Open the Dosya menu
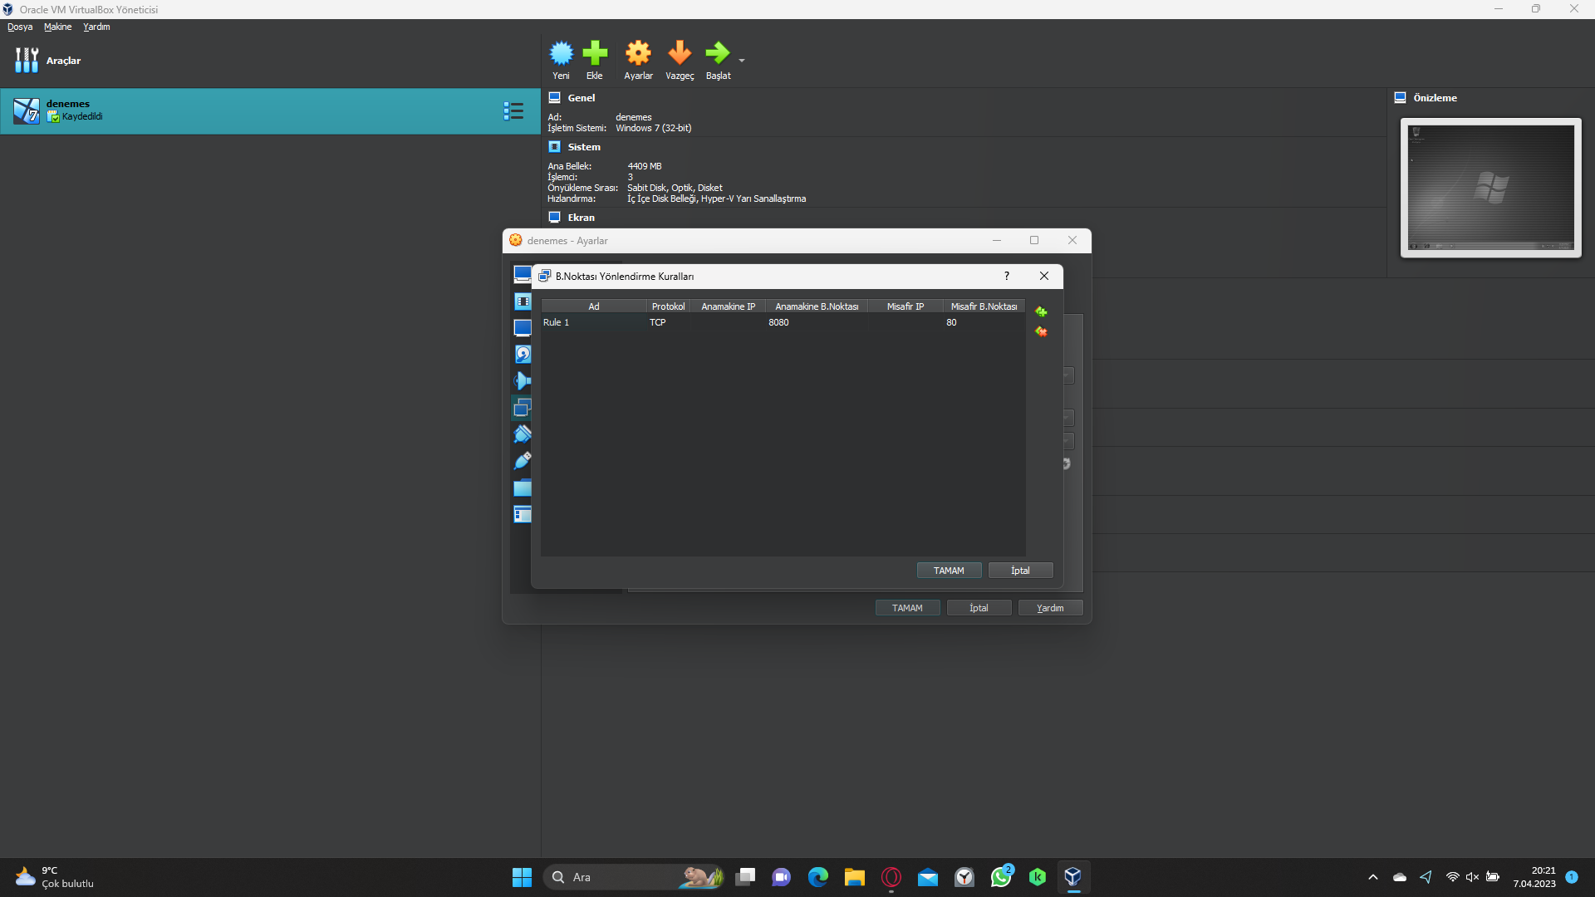 point(20,27)
